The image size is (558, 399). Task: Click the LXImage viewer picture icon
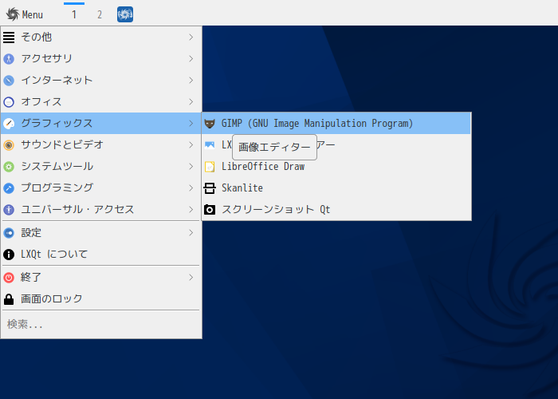(210, 145)
